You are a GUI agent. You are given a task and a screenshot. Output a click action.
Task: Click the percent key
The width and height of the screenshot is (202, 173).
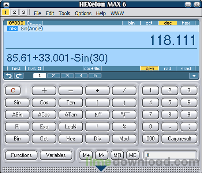pyautogui.click(x=124, y=126)
